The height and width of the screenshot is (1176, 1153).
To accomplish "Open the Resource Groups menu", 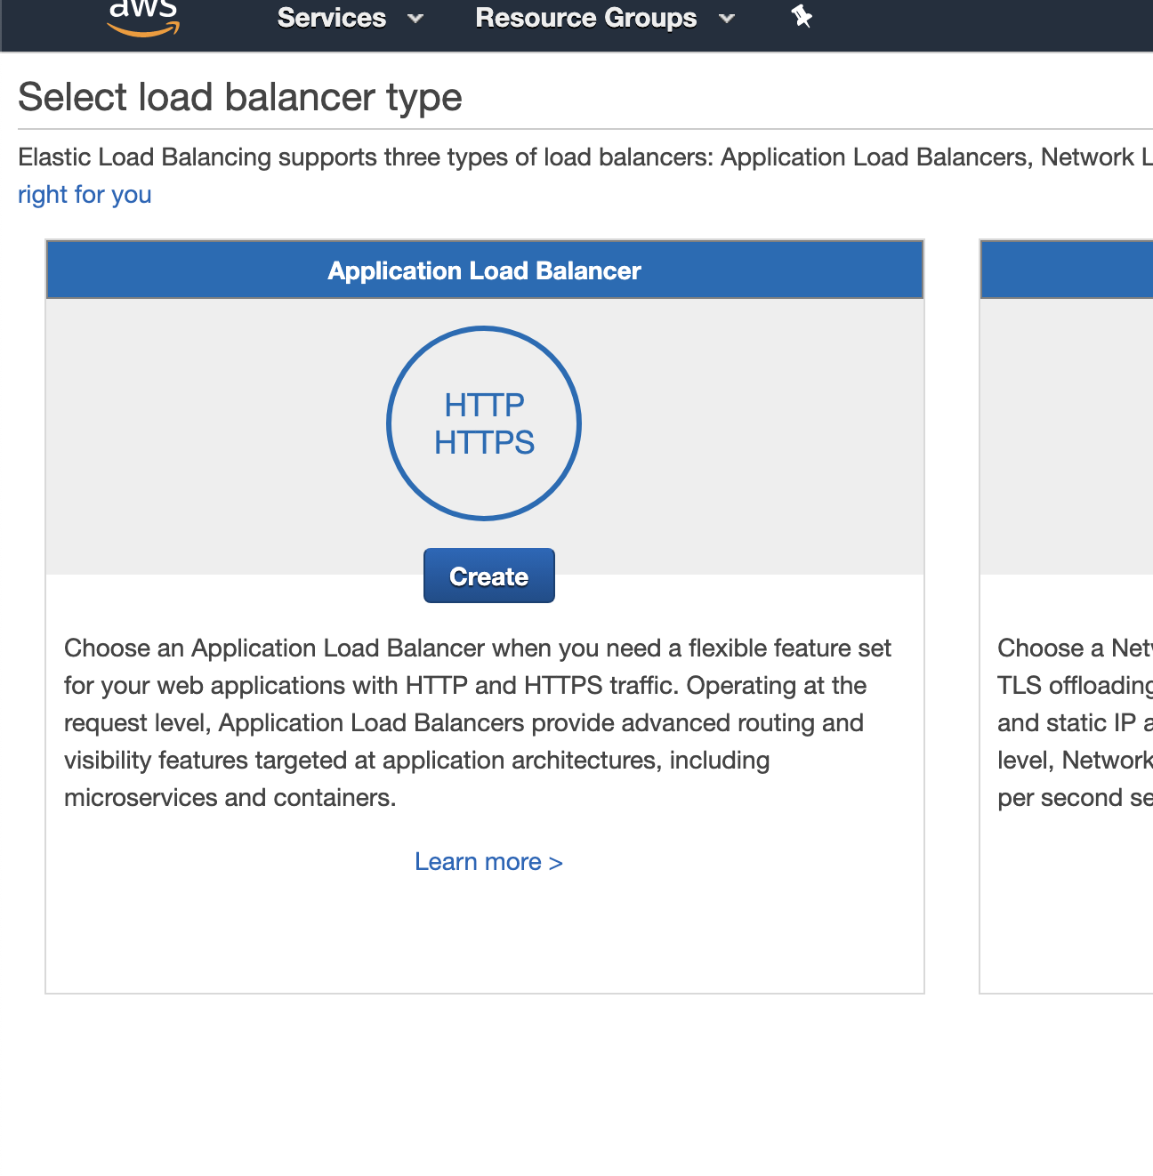I will 605,18.
